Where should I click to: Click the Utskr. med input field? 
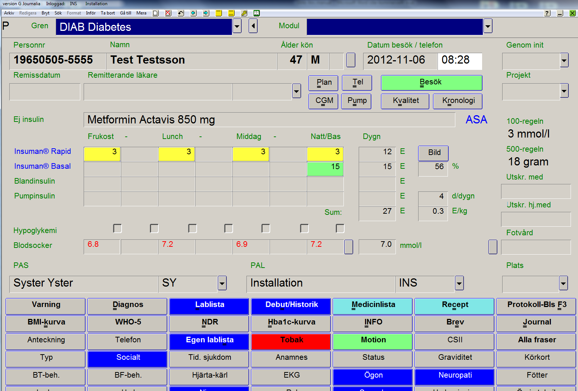pos(536,191)
